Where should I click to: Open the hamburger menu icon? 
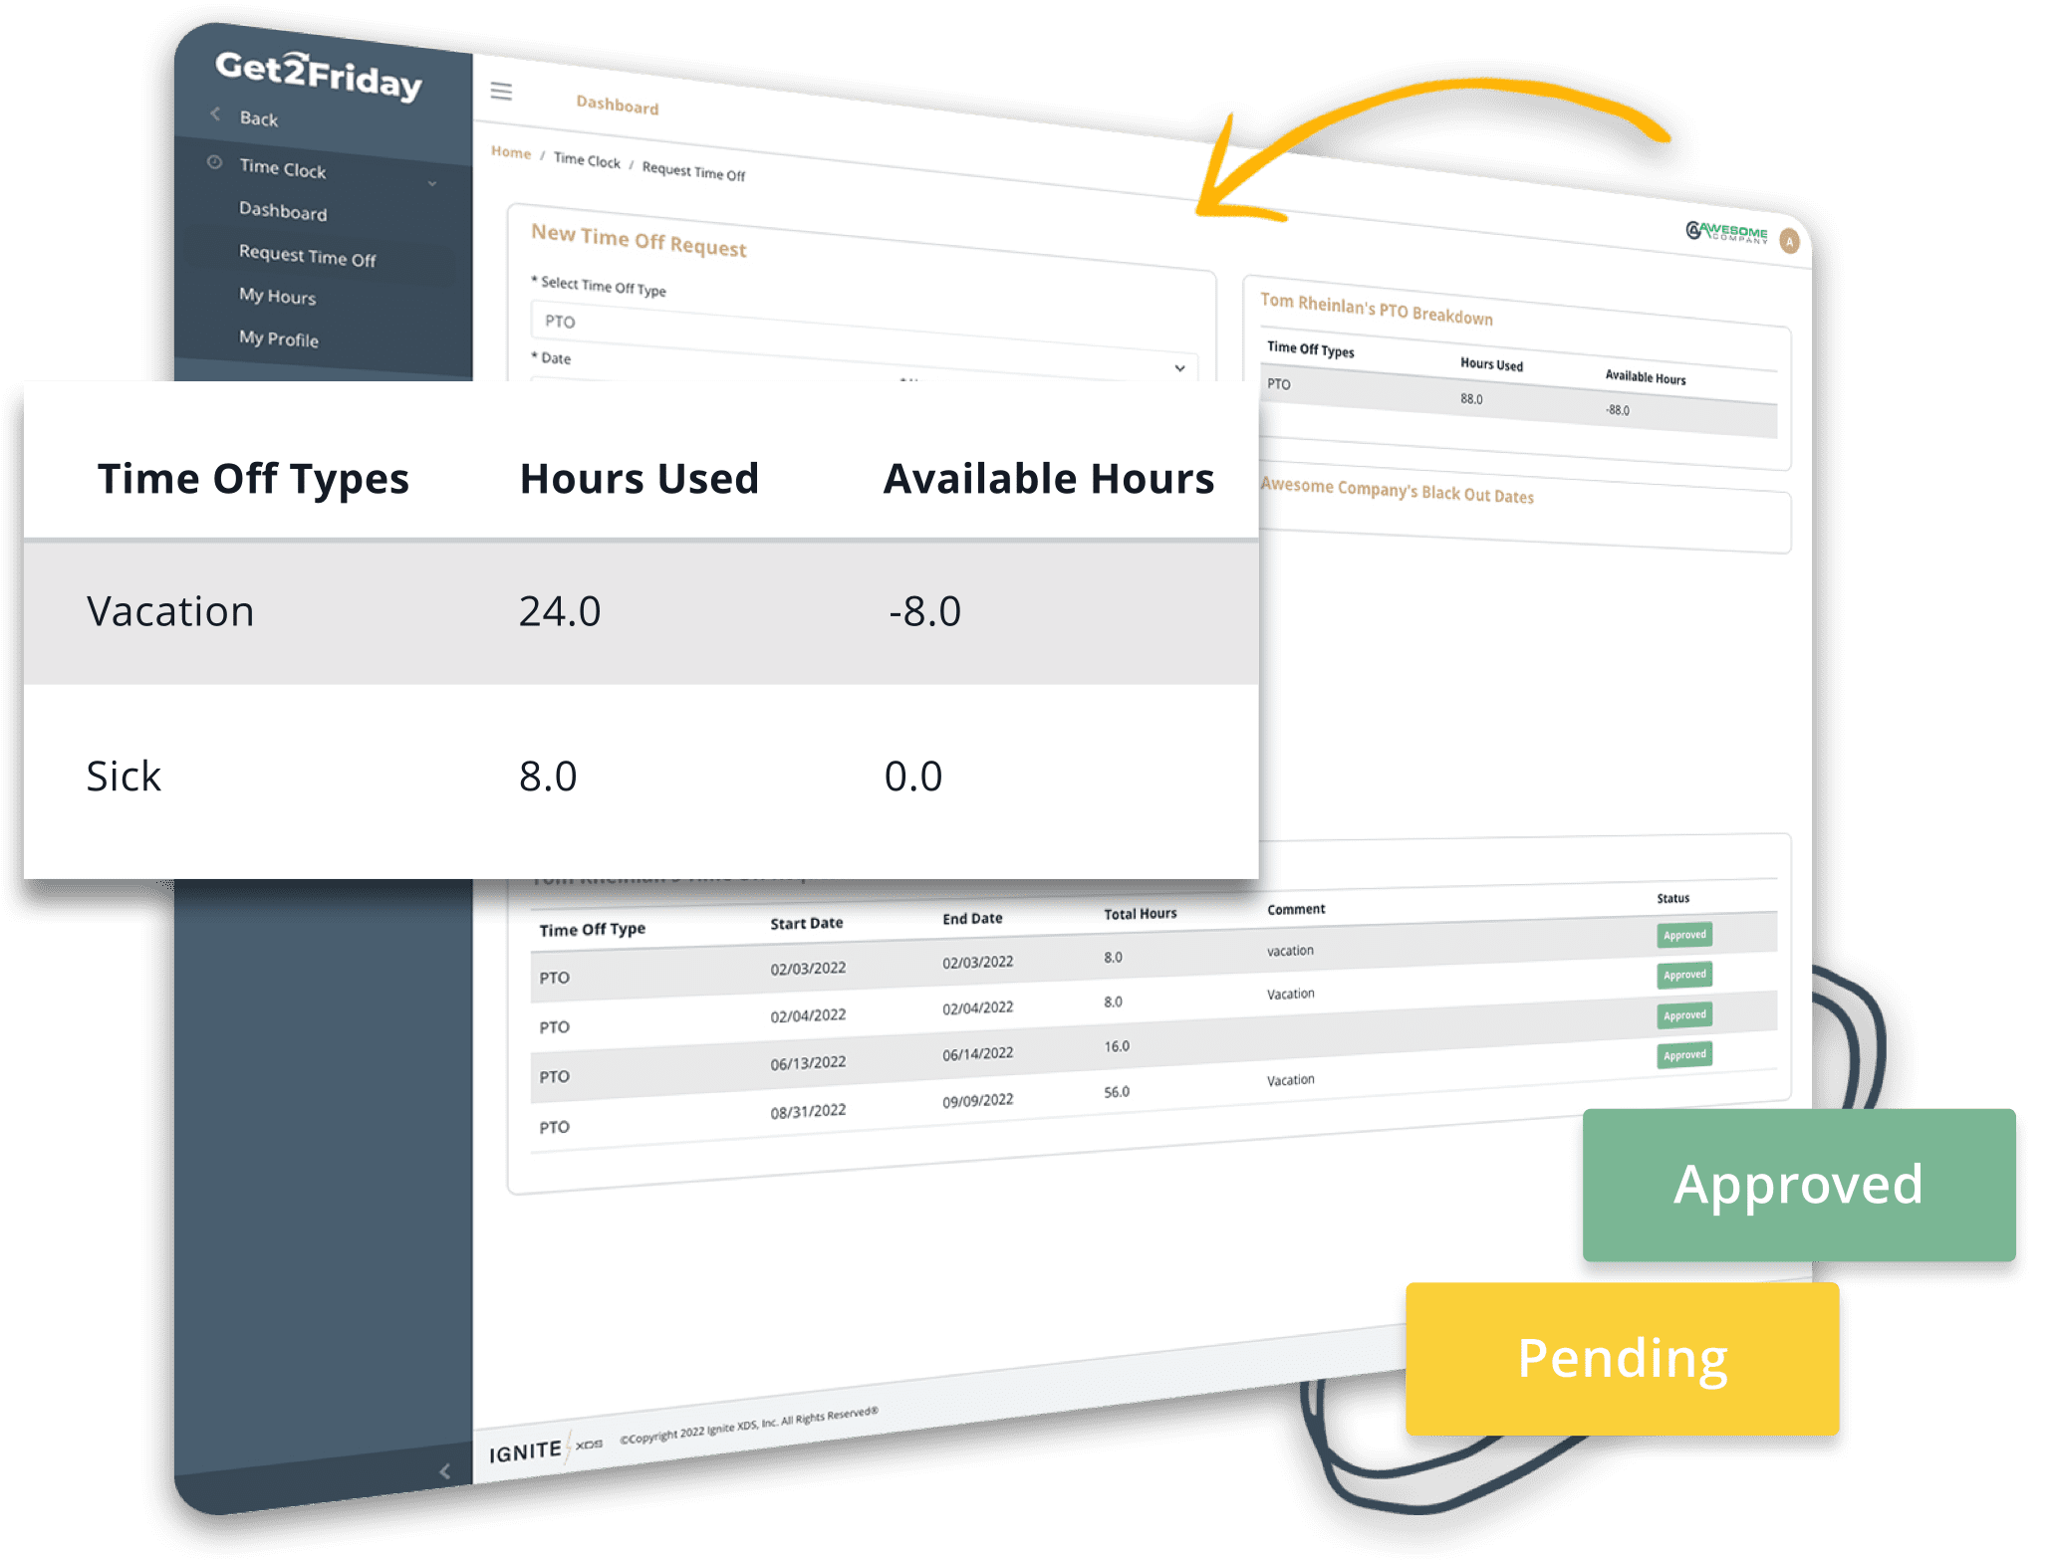pos(501,92)
